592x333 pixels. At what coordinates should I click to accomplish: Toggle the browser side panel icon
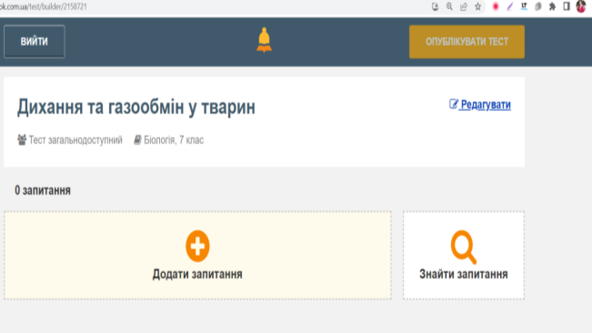click(567, 6)
